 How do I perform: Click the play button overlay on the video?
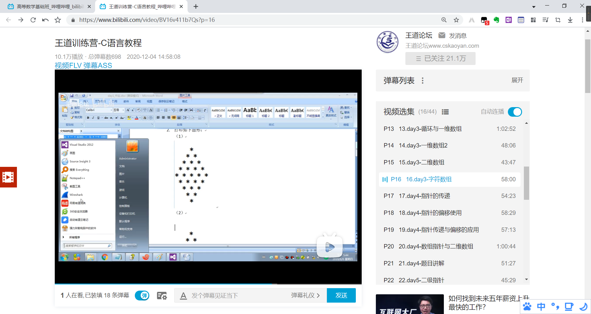[x=330, y=246]
